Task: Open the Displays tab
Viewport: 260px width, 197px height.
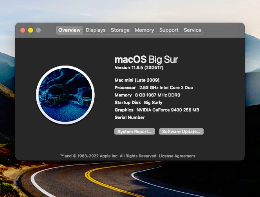Action: [x=96, y=30]
